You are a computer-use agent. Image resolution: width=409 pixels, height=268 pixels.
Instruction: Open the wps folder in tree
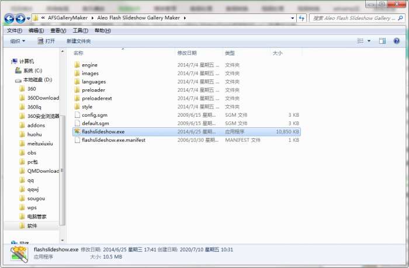pos(32,207)
